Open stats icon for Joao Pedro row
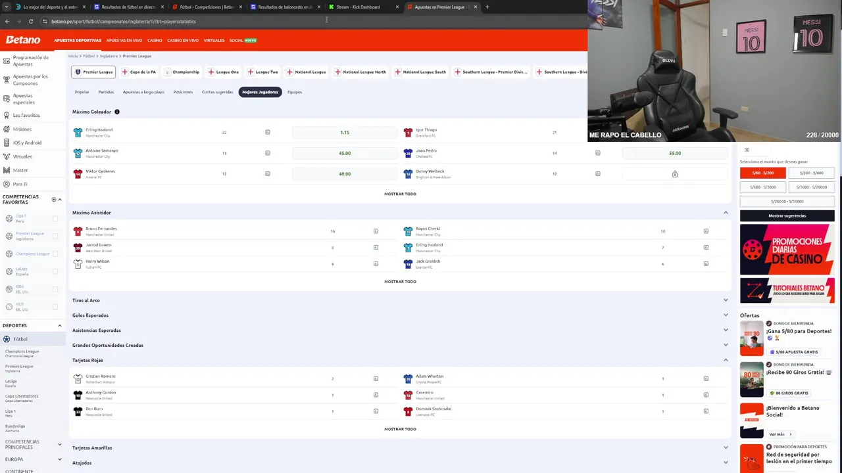Viewport: 842px width, 473px height. coord(598,153)
